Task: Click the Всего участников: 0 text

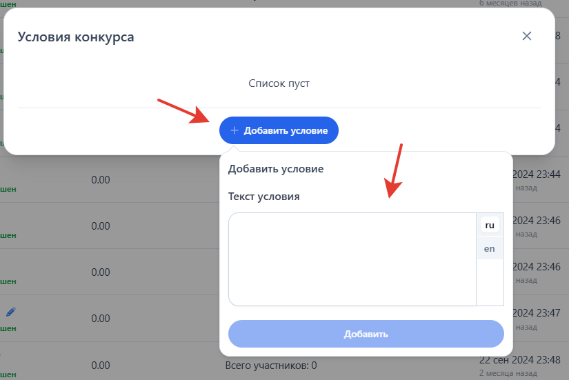Action: tap(271, 365)
